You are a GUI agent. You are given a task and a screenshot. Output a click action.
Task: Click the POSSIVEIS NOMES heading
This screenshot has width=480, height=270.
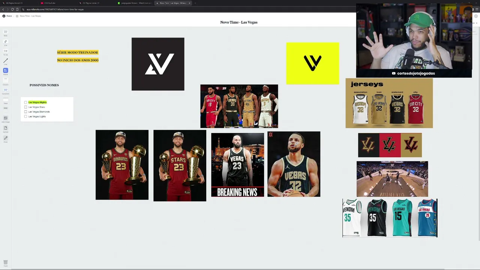click(44, 85)
